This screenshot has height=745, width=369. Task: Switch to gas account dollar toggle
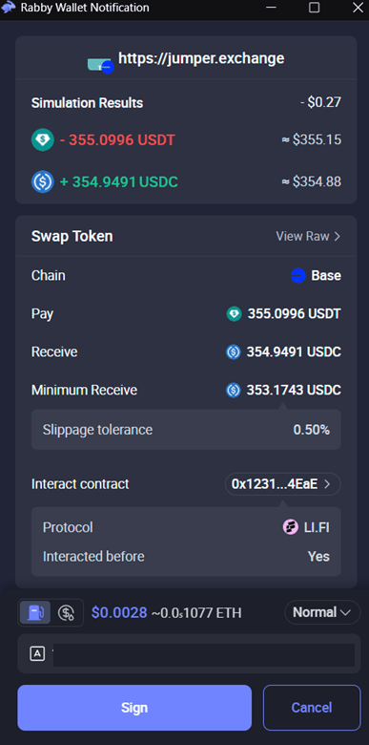67,612
